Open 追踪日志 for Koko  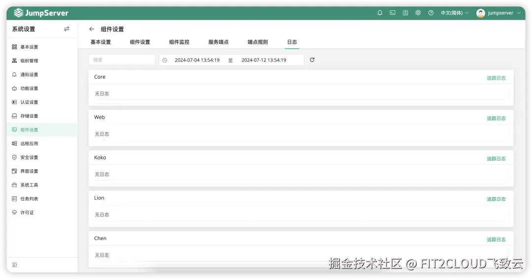pyautogui.click(x=496, y=158)
